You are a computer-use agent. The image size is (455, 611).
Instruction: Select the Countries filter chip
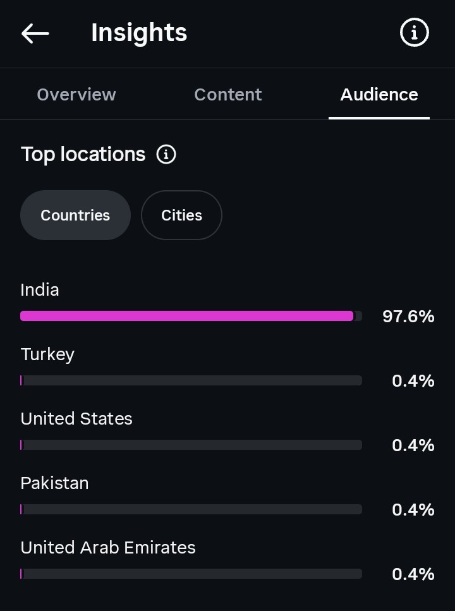point(75,215)
